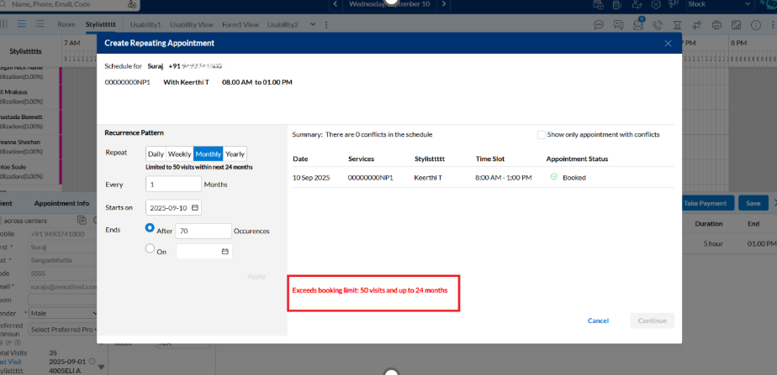Select the Weekly repeat option
Screen dimensions: 777x375
coord(180,154)
